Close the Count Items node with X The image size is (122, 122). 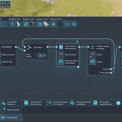click(77, 42)
